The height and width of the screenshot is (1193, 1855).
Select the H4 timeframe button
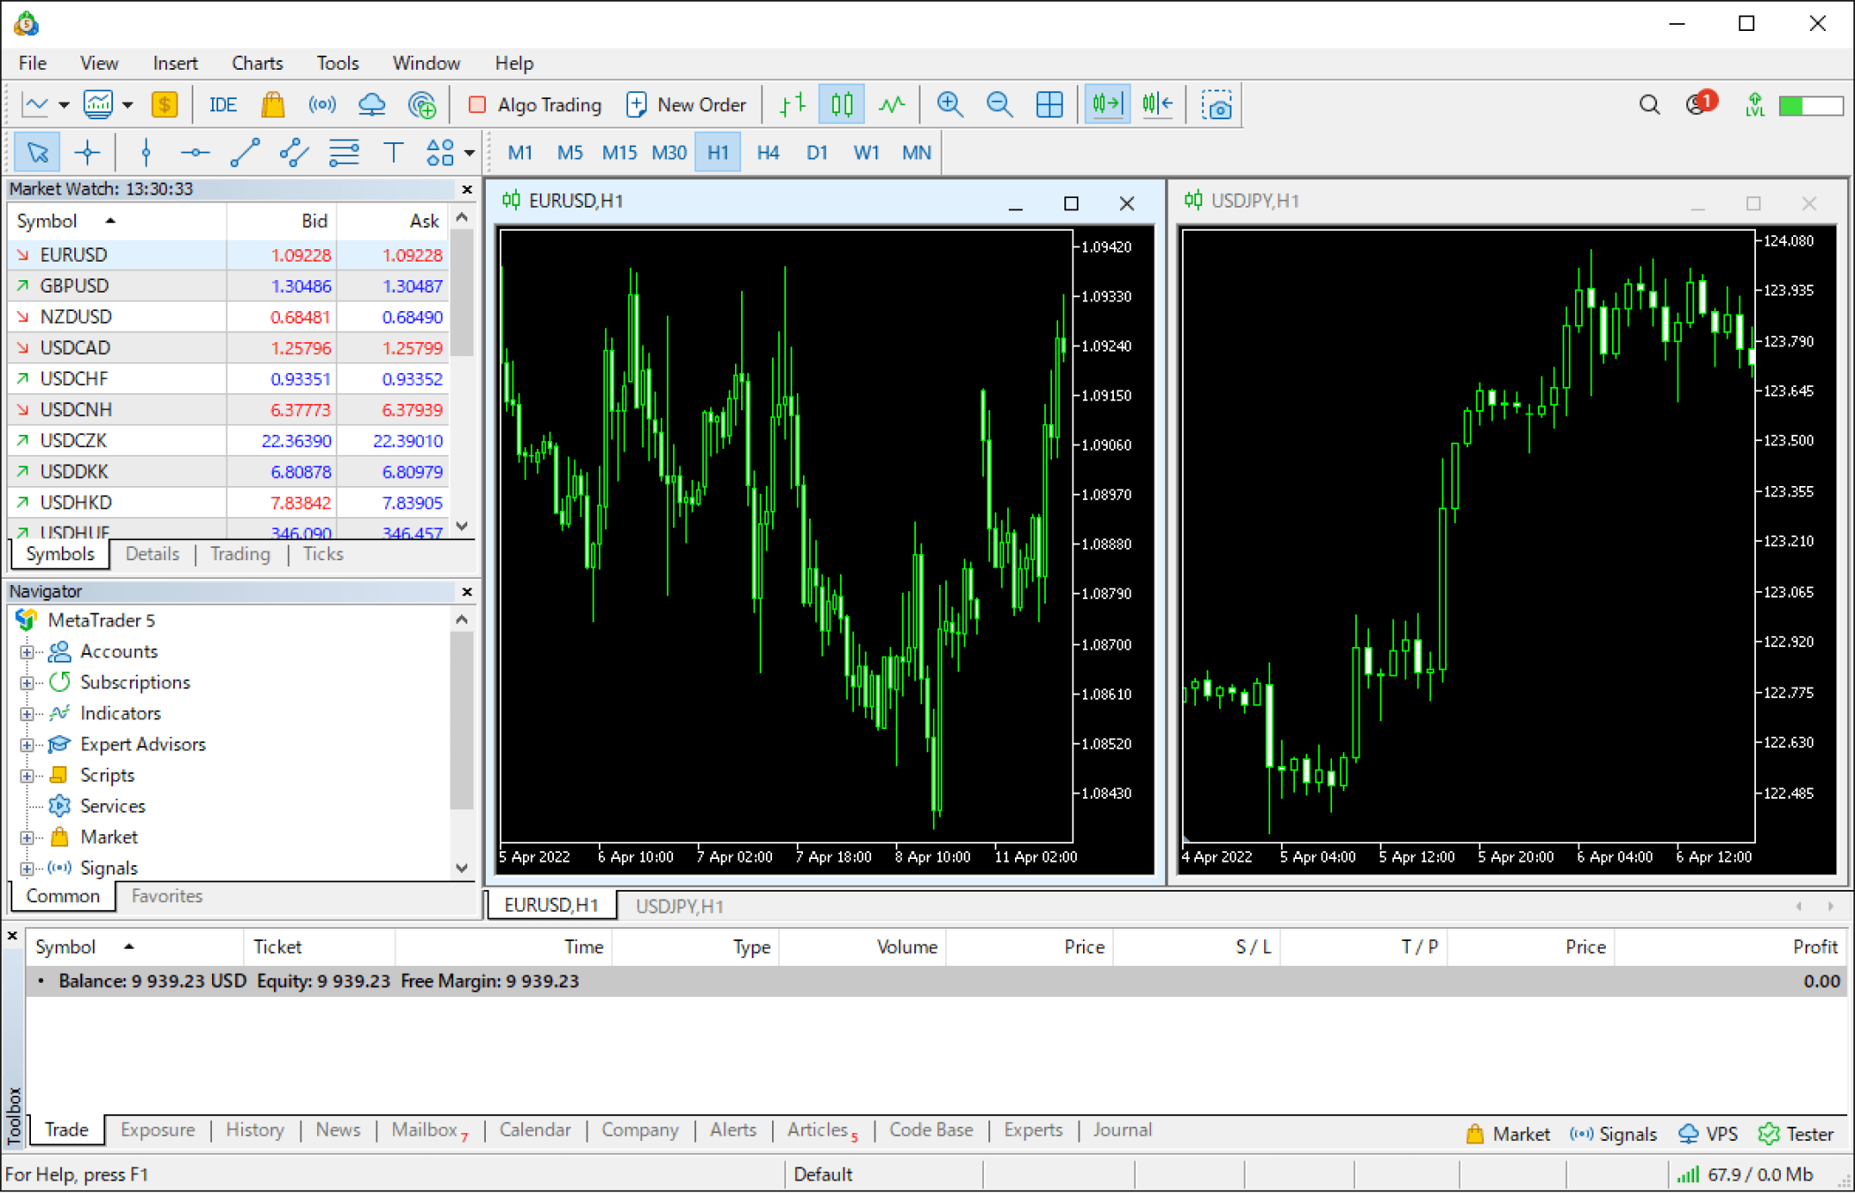767,151
